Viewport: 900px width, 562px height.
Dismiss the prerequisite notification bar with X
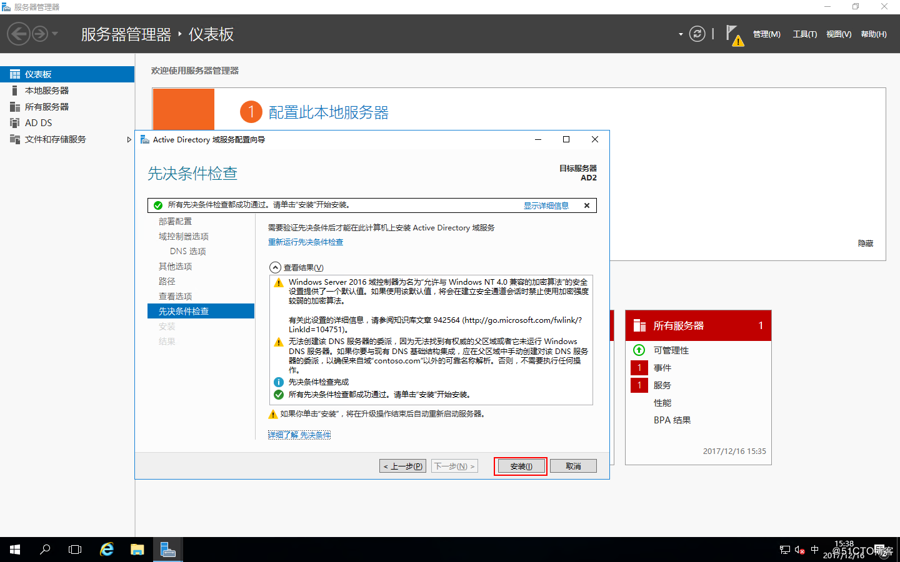[587, 205]
